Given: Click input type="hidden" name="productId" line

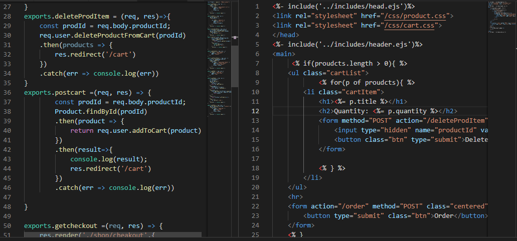Looking at the screenshot, I should 411,130.
